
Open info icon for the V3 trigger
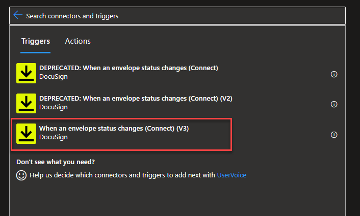click(x=334, y=135)
